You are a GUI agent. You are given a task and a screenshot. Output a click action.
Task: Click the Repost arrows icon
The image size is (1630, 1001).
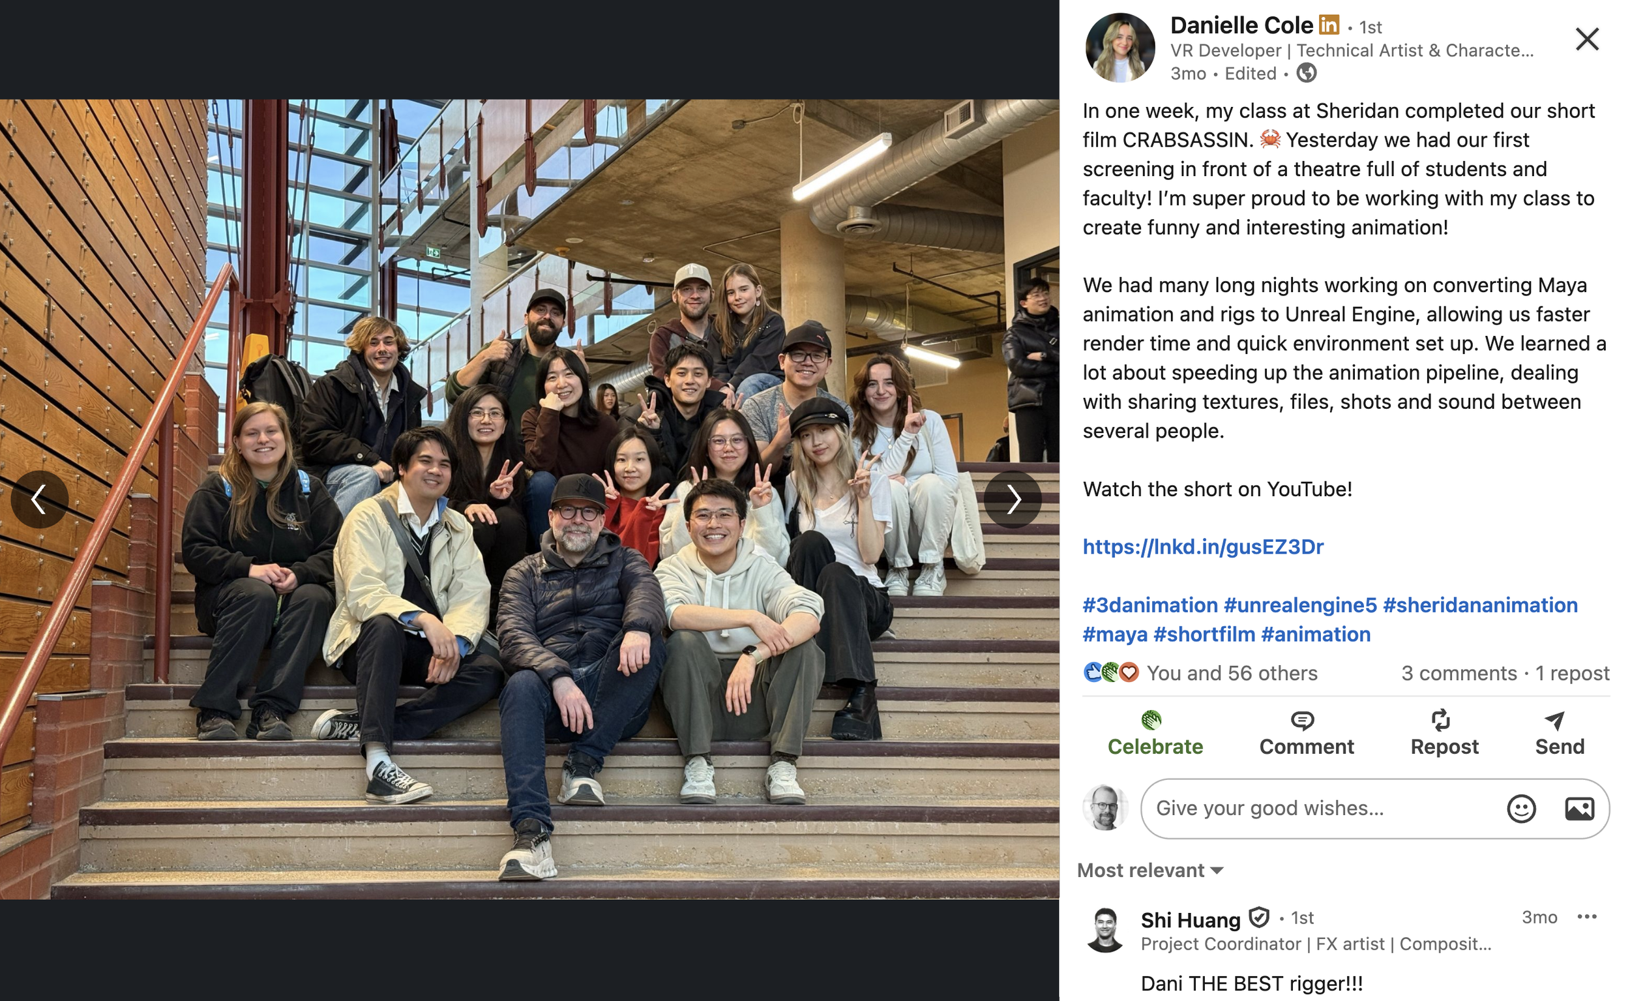point(1441,721)
